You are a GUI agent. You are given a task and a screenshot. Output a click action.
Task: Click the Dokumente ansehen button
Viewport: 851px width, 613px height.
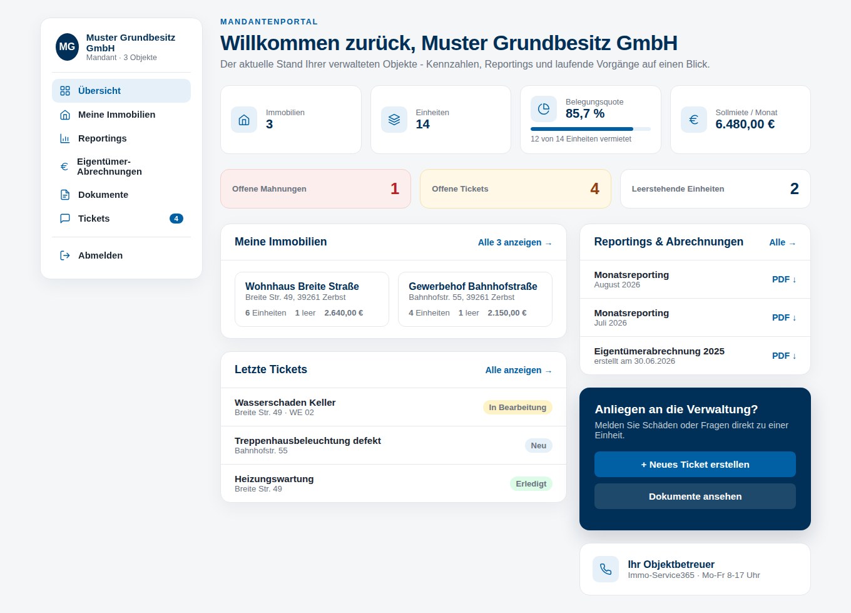click(695, 497)
